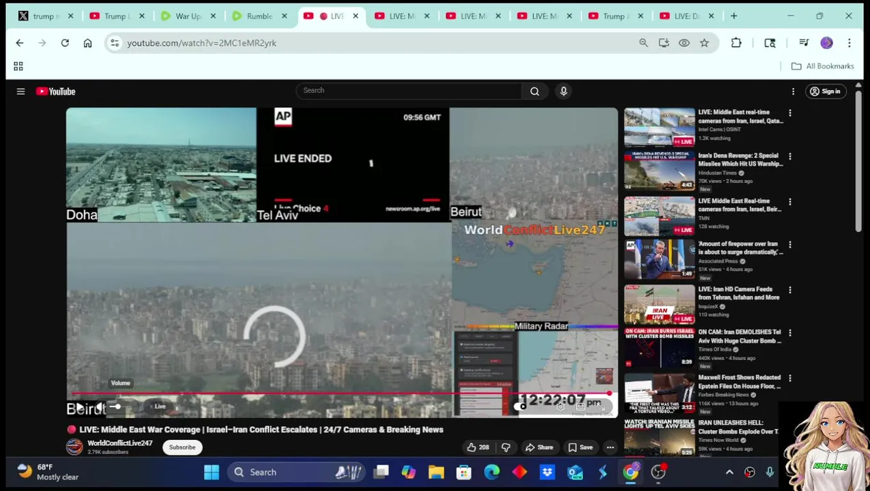Close the active LIVE YouTube tab
This screenshot has width=870, height=491.
pyautogui.click(x=356, y=16)
